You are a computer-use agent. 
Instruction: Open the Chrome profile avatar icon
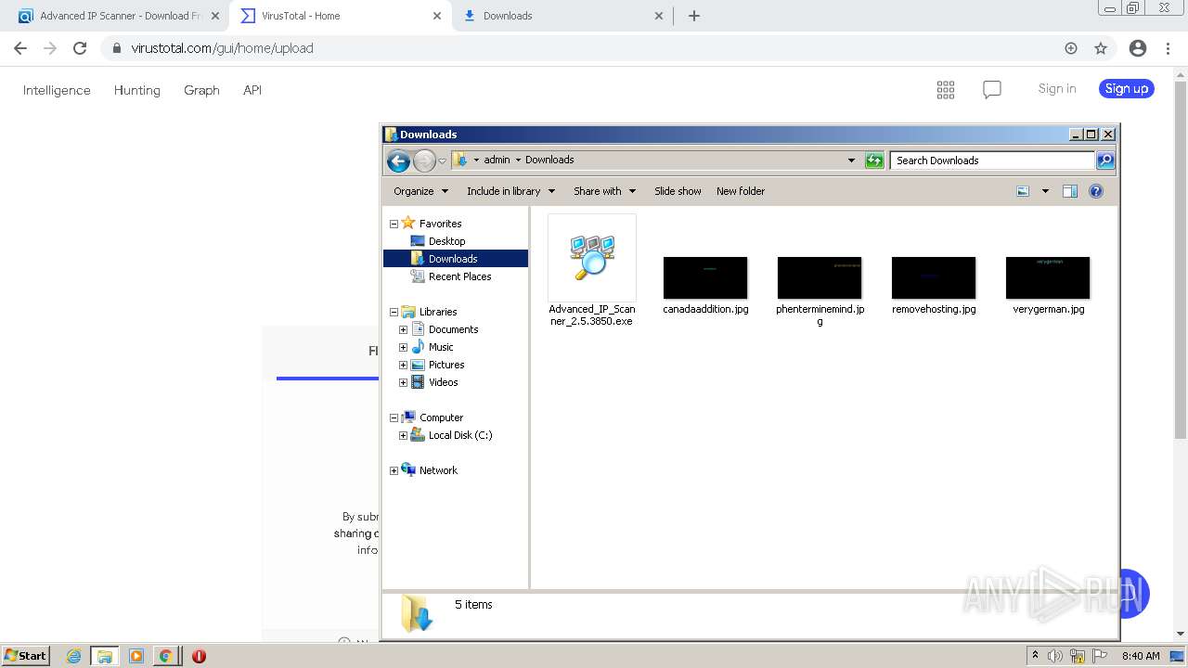(1138, 48)
